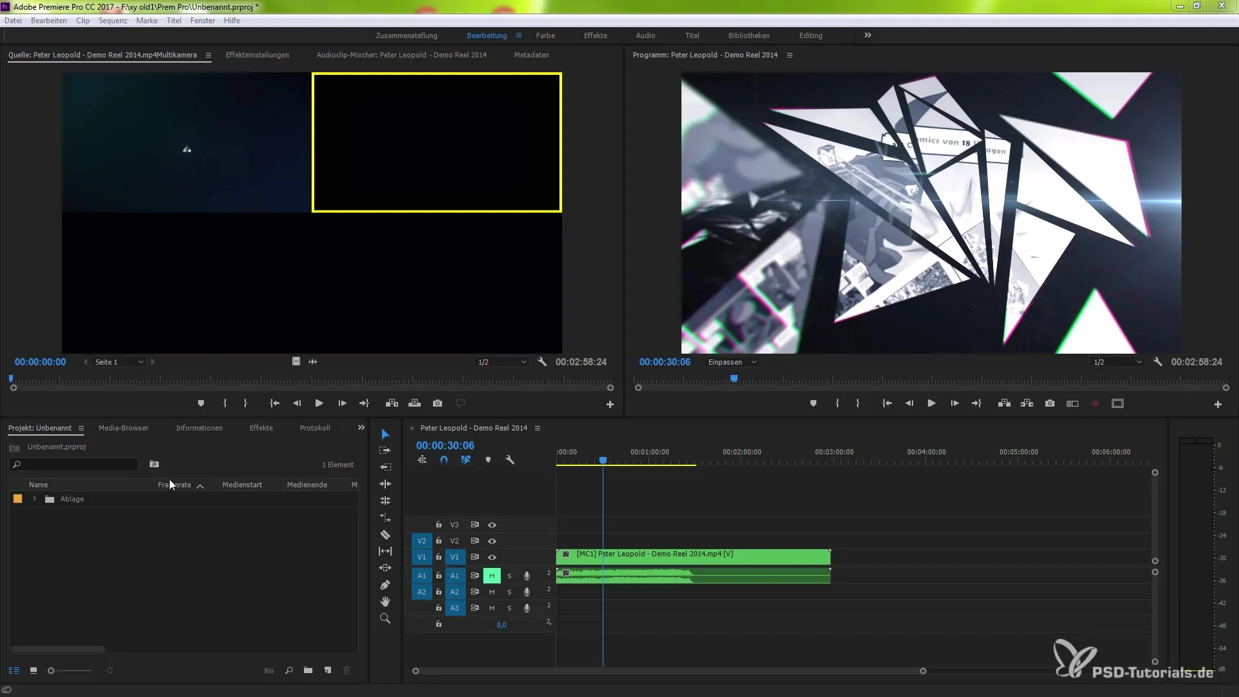Unmute track A1 with M button
Image resolution: width=1239 pixels, height=697 pixels.
(x=492, y=576)
